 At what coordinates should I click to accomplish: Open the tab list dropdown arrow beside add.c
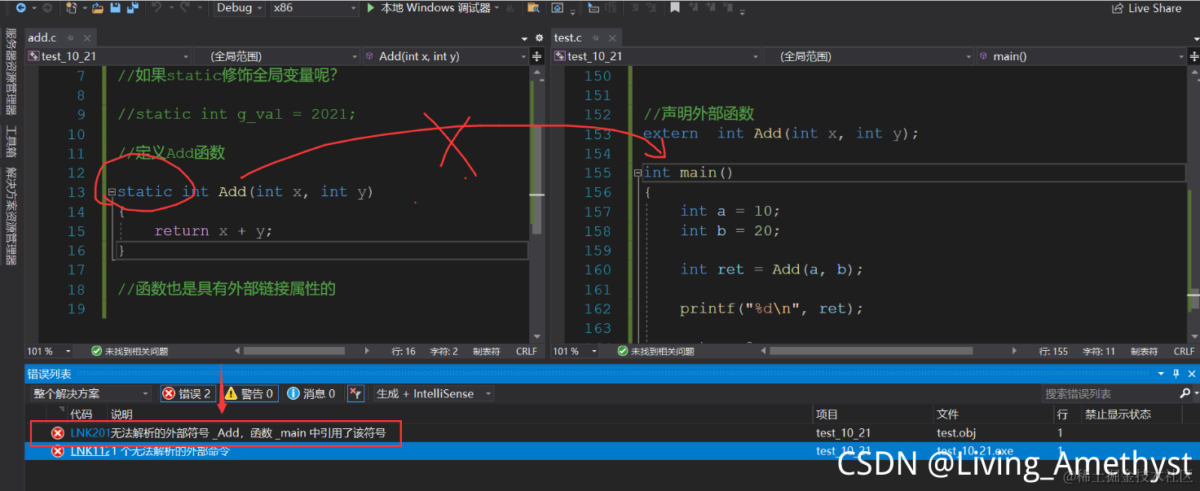[525, 38]
